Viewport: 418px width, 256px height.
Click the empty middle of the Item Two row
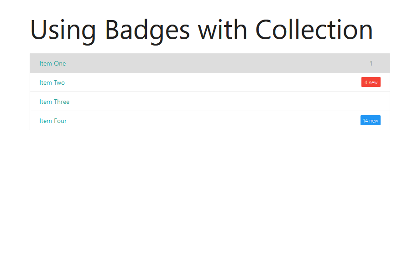tap(210, 82)
